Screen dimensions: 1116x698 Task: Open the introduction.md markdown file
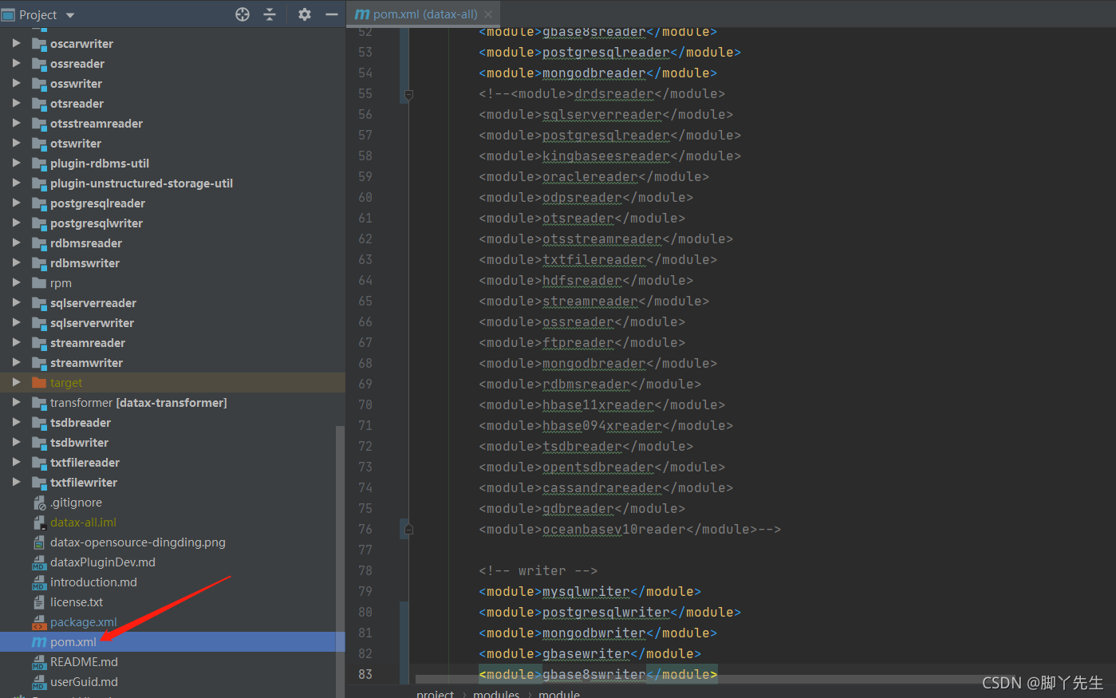pyautogui.click(x=93, y=582)
